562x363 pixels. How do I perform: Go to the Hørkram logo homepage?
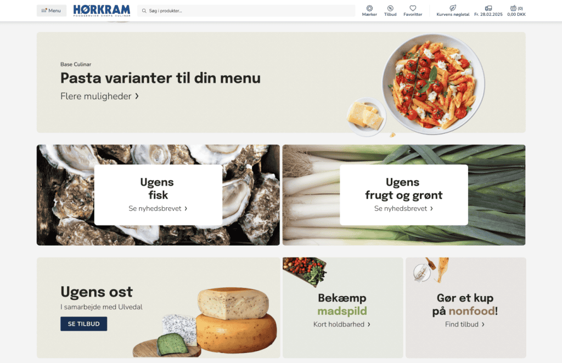click(102, 10)
